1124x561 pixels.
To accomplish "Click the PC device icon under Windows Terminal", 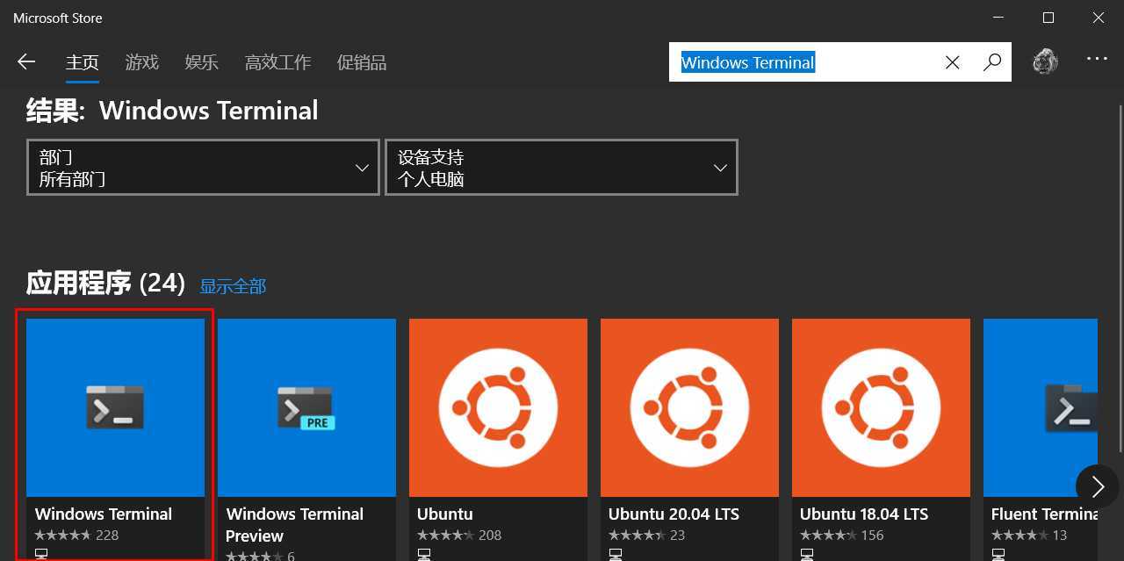I will click(41, 554).
